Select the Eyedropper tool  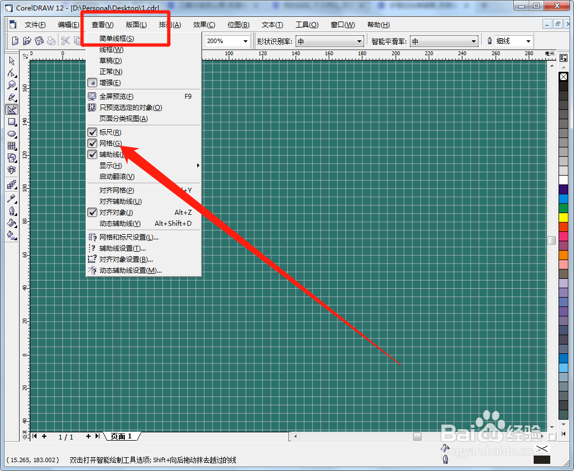point(12,199)
